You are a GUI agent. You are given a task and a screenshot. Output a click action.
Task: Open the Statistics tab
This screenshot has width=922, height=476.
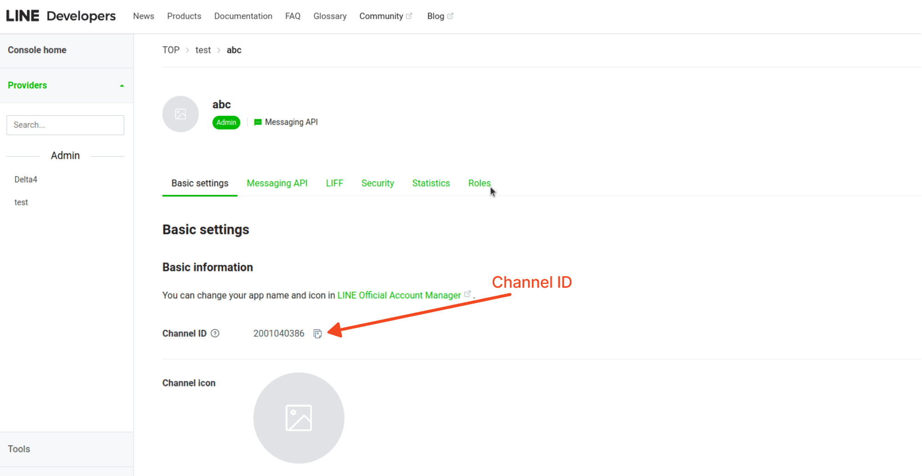[431, 183]
